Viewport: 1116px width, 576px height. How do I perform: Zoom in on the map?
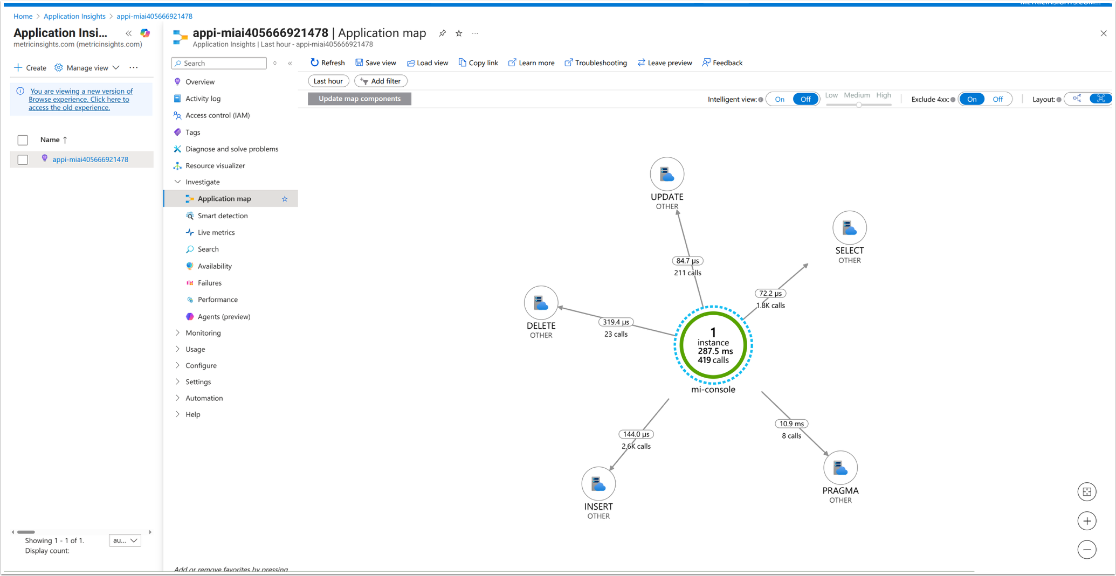[1087, 521]
